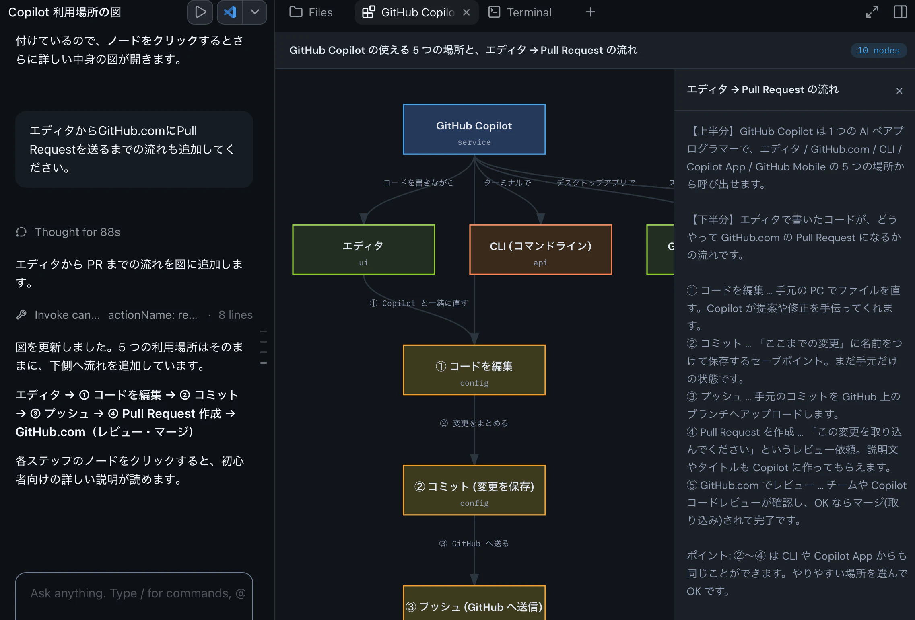Click the ② コミット (変更を保存) node

474,490
